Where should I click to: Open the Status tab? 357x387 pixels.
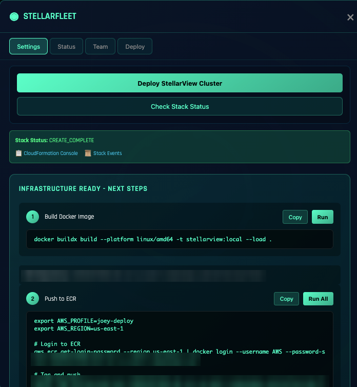point(66,46)
